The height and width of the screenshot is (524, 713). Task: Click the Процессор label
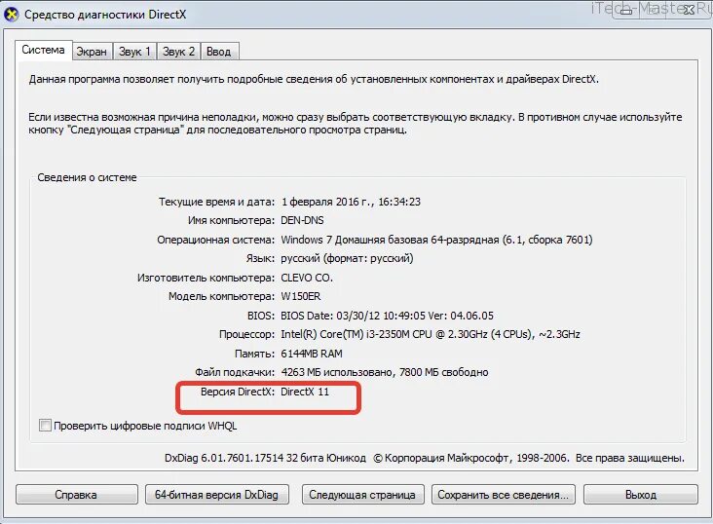coord(246,335)
